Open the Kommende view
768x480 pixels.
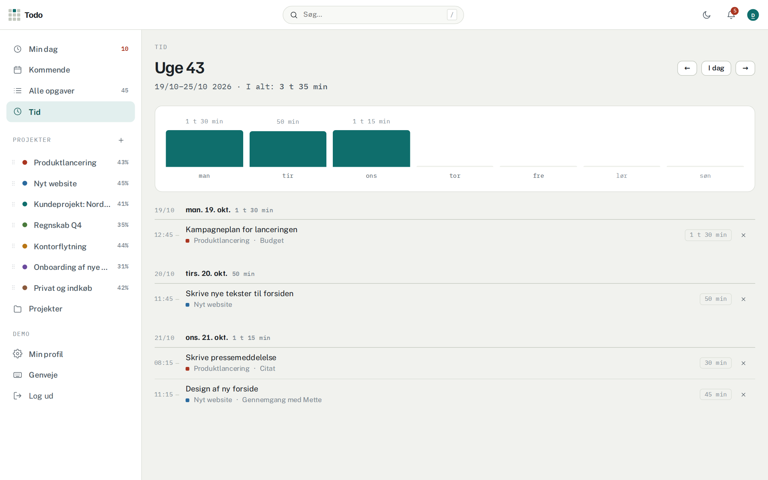(71, 70)
